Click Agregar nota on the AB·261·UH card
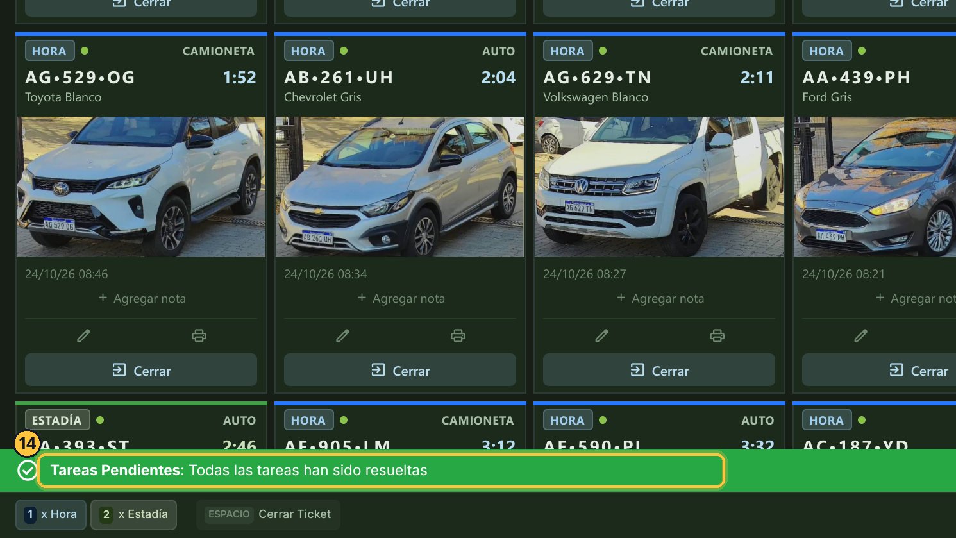Screen dimensions: 956x538 [x=401, y=298]
